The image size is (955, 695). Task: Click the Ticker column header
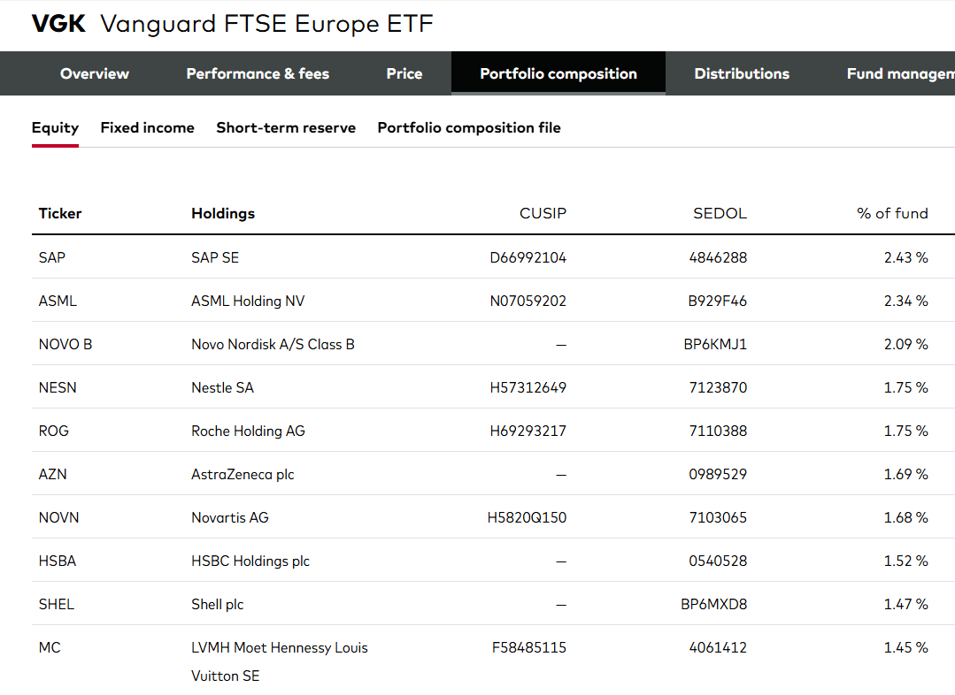click(x=59, y=214)
